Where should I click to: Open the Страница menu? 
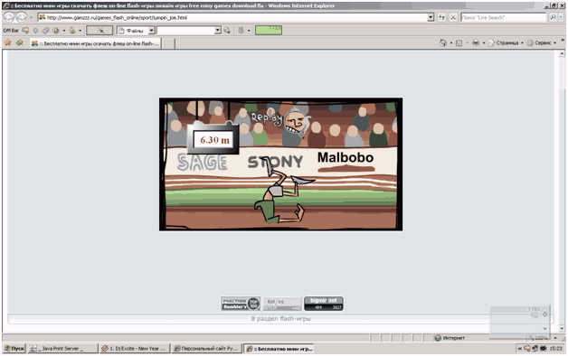coord(506,42)
